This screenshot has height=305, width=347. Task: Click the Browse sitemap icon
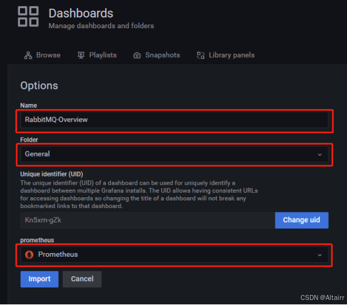(x=28, y=55)
